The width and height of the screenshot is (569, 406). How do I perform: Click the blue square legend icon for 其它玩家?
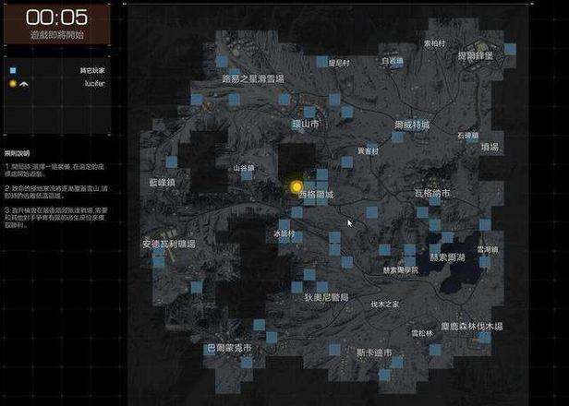coord(13,70)
